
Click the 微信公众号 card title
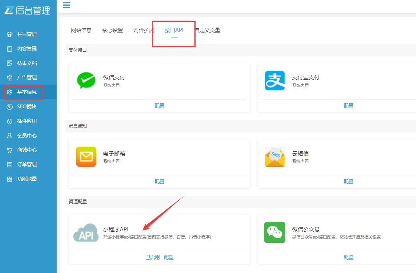(306, 229)
